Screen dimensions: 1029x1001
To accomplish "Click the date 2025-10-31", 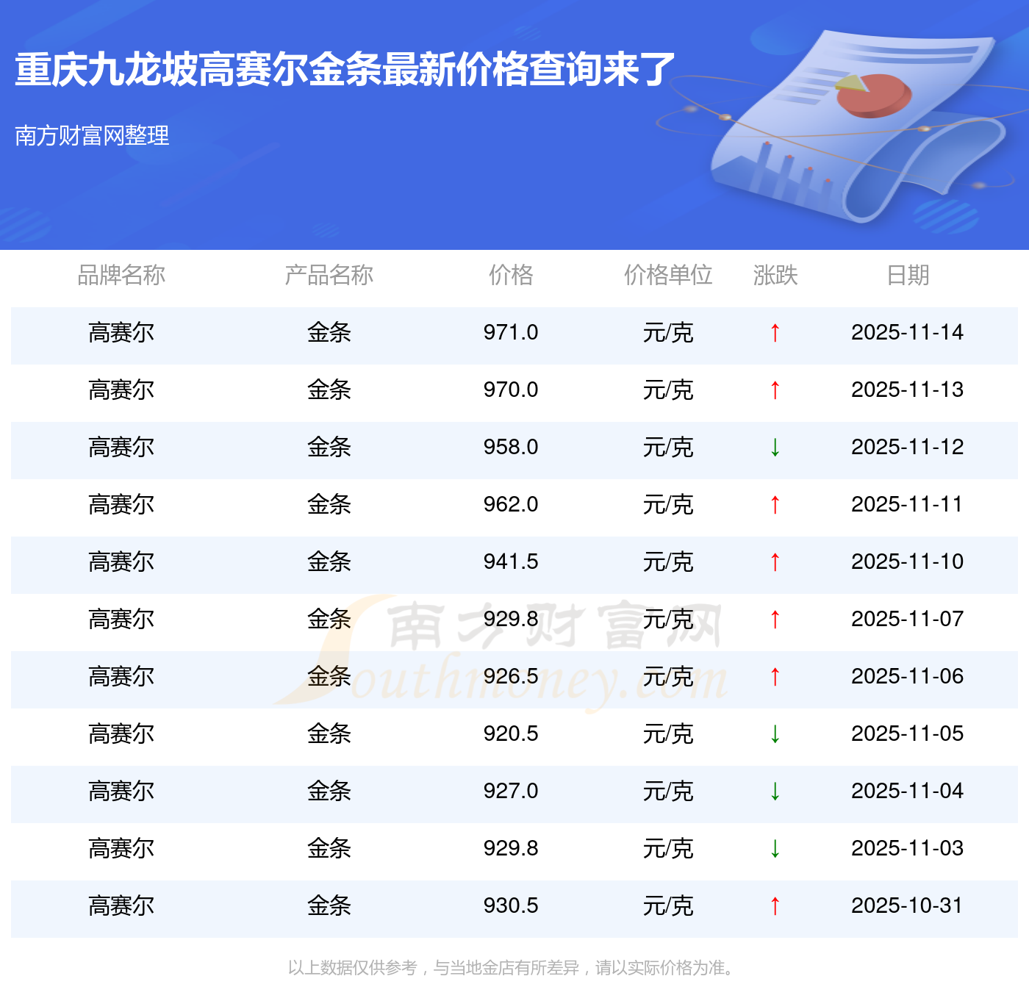I will tap(908, 905).
